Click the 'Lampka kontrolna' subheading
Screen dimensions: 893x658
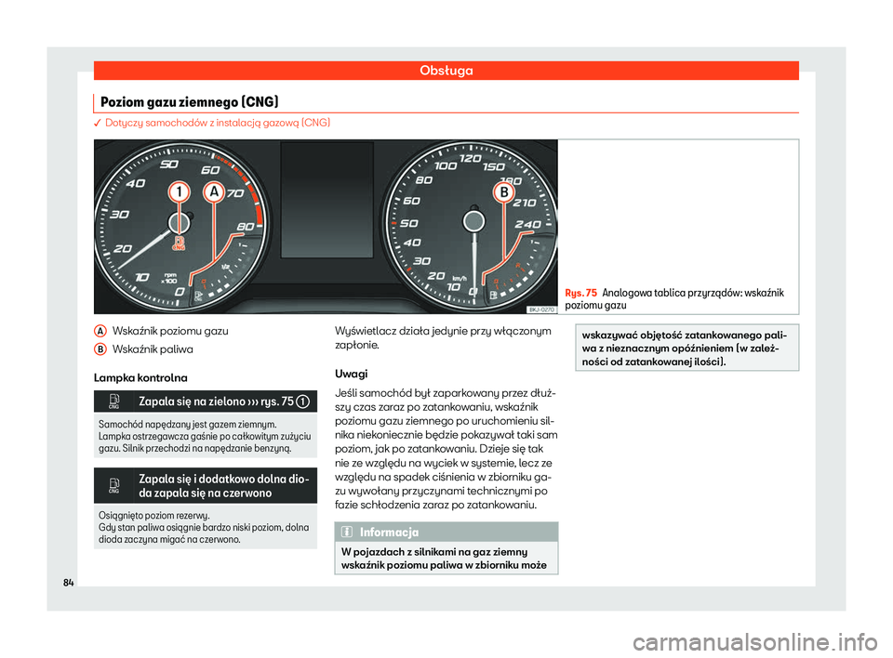coord(140,378)
